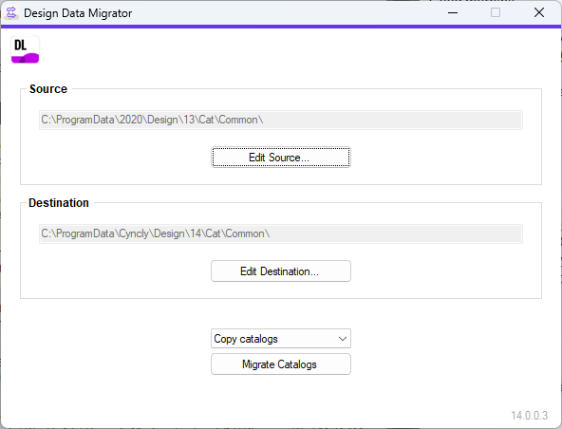Click the Destination group heading
562x429 pixels.
pyautogui.click(x=59, y=203)
